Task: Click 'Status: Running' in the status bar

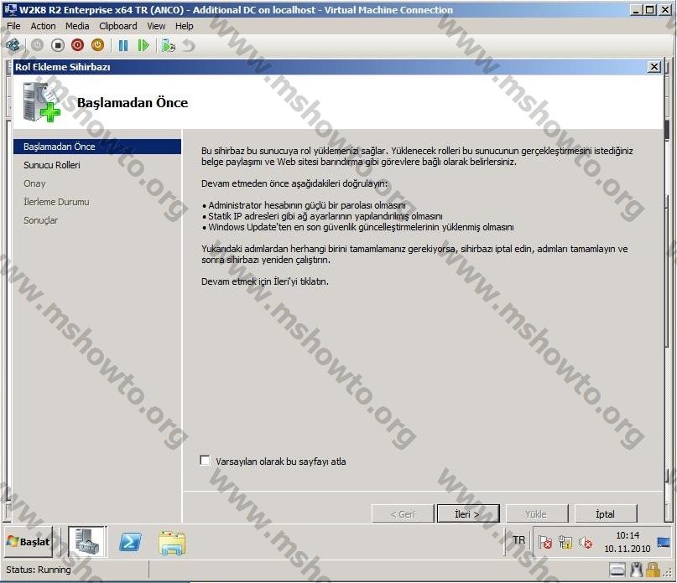Action: [x=39, y=570]
